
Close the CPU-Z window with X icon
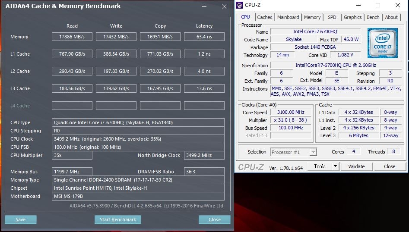(397, 5)
